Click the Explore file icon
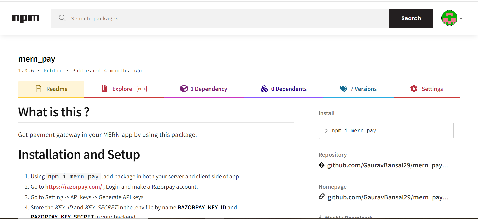 pos(105,89)
